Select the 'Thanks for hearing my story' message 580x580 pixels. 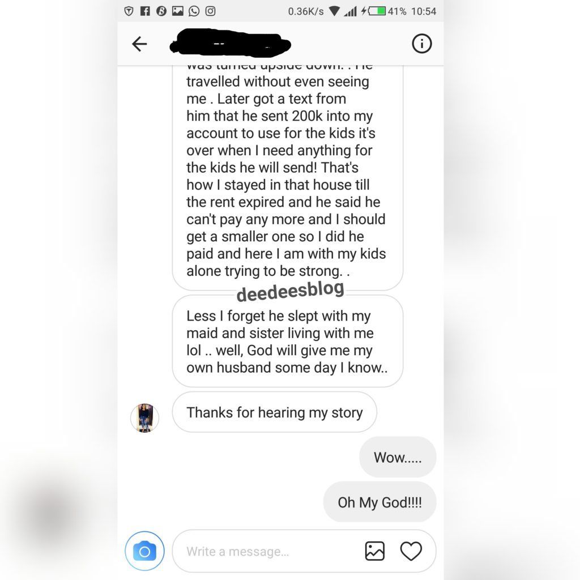click(275, 412)
